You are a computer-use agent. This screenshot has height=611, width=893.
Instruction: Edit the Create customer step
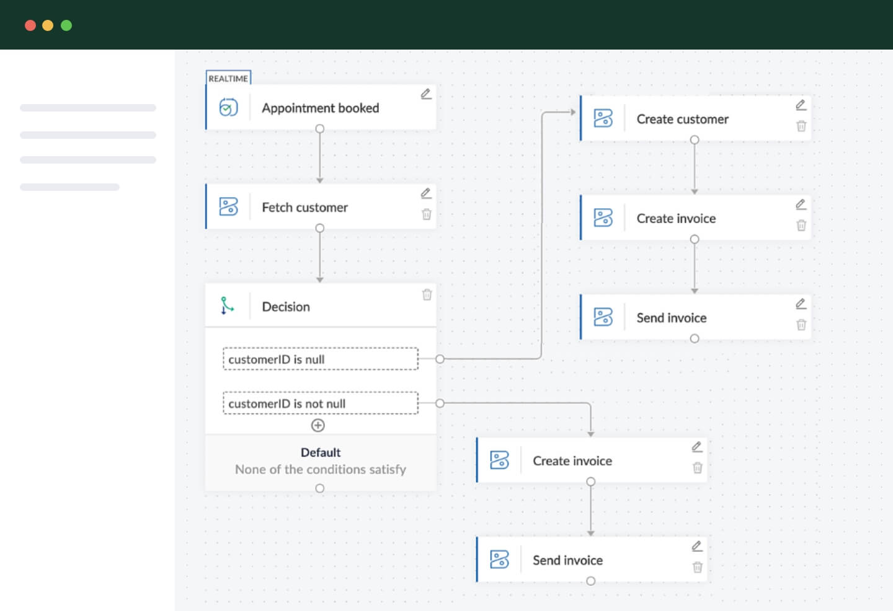click(x=801, y=105)
